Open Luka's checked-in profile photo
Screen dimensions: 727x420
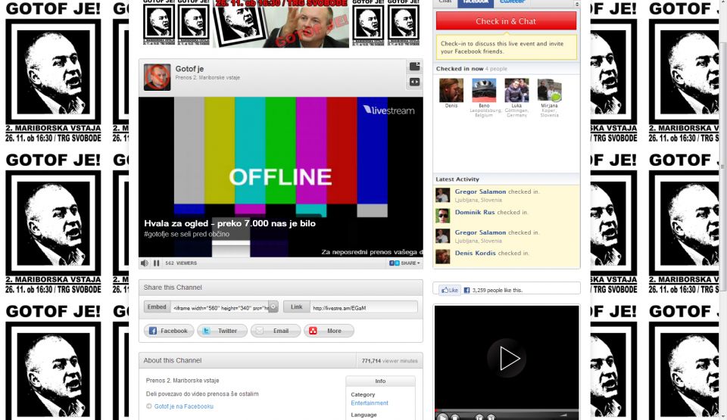click(x=516, y=90)
